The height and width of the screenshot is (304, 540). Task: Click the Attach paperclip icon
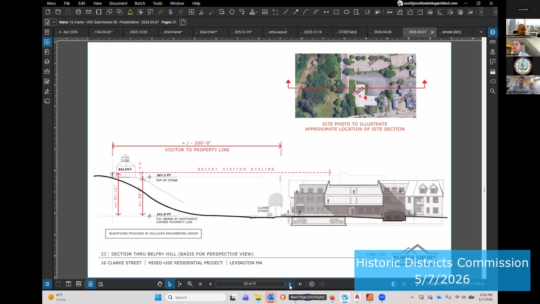pyautogui.click(x=170, y=12)
